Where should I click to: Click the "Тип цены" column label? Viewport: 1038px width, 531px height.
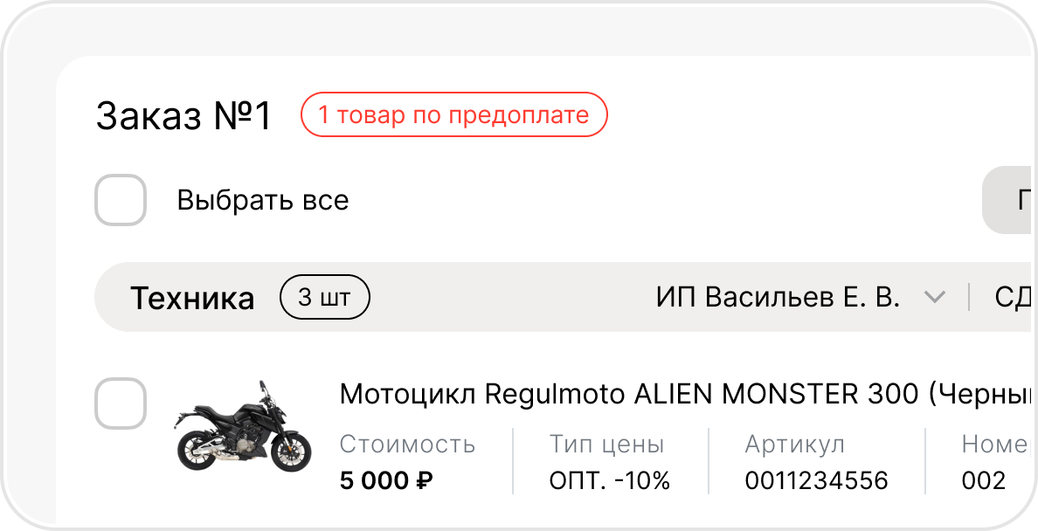click(x=606, y=445)
